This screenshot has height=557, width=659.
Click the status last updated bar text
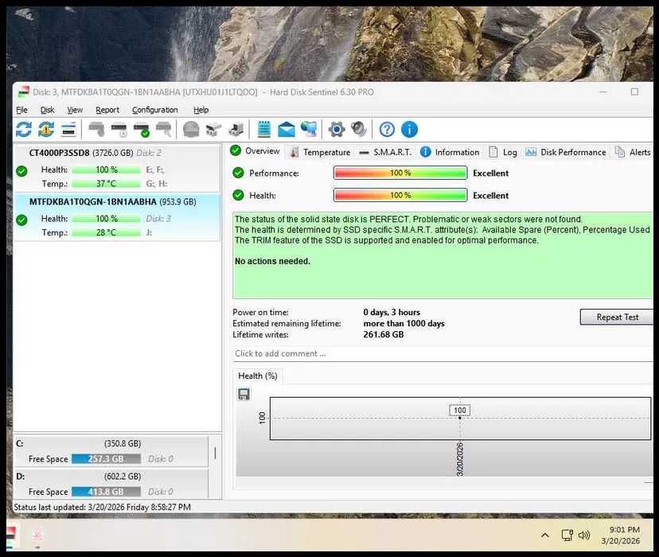pos(103,507)
